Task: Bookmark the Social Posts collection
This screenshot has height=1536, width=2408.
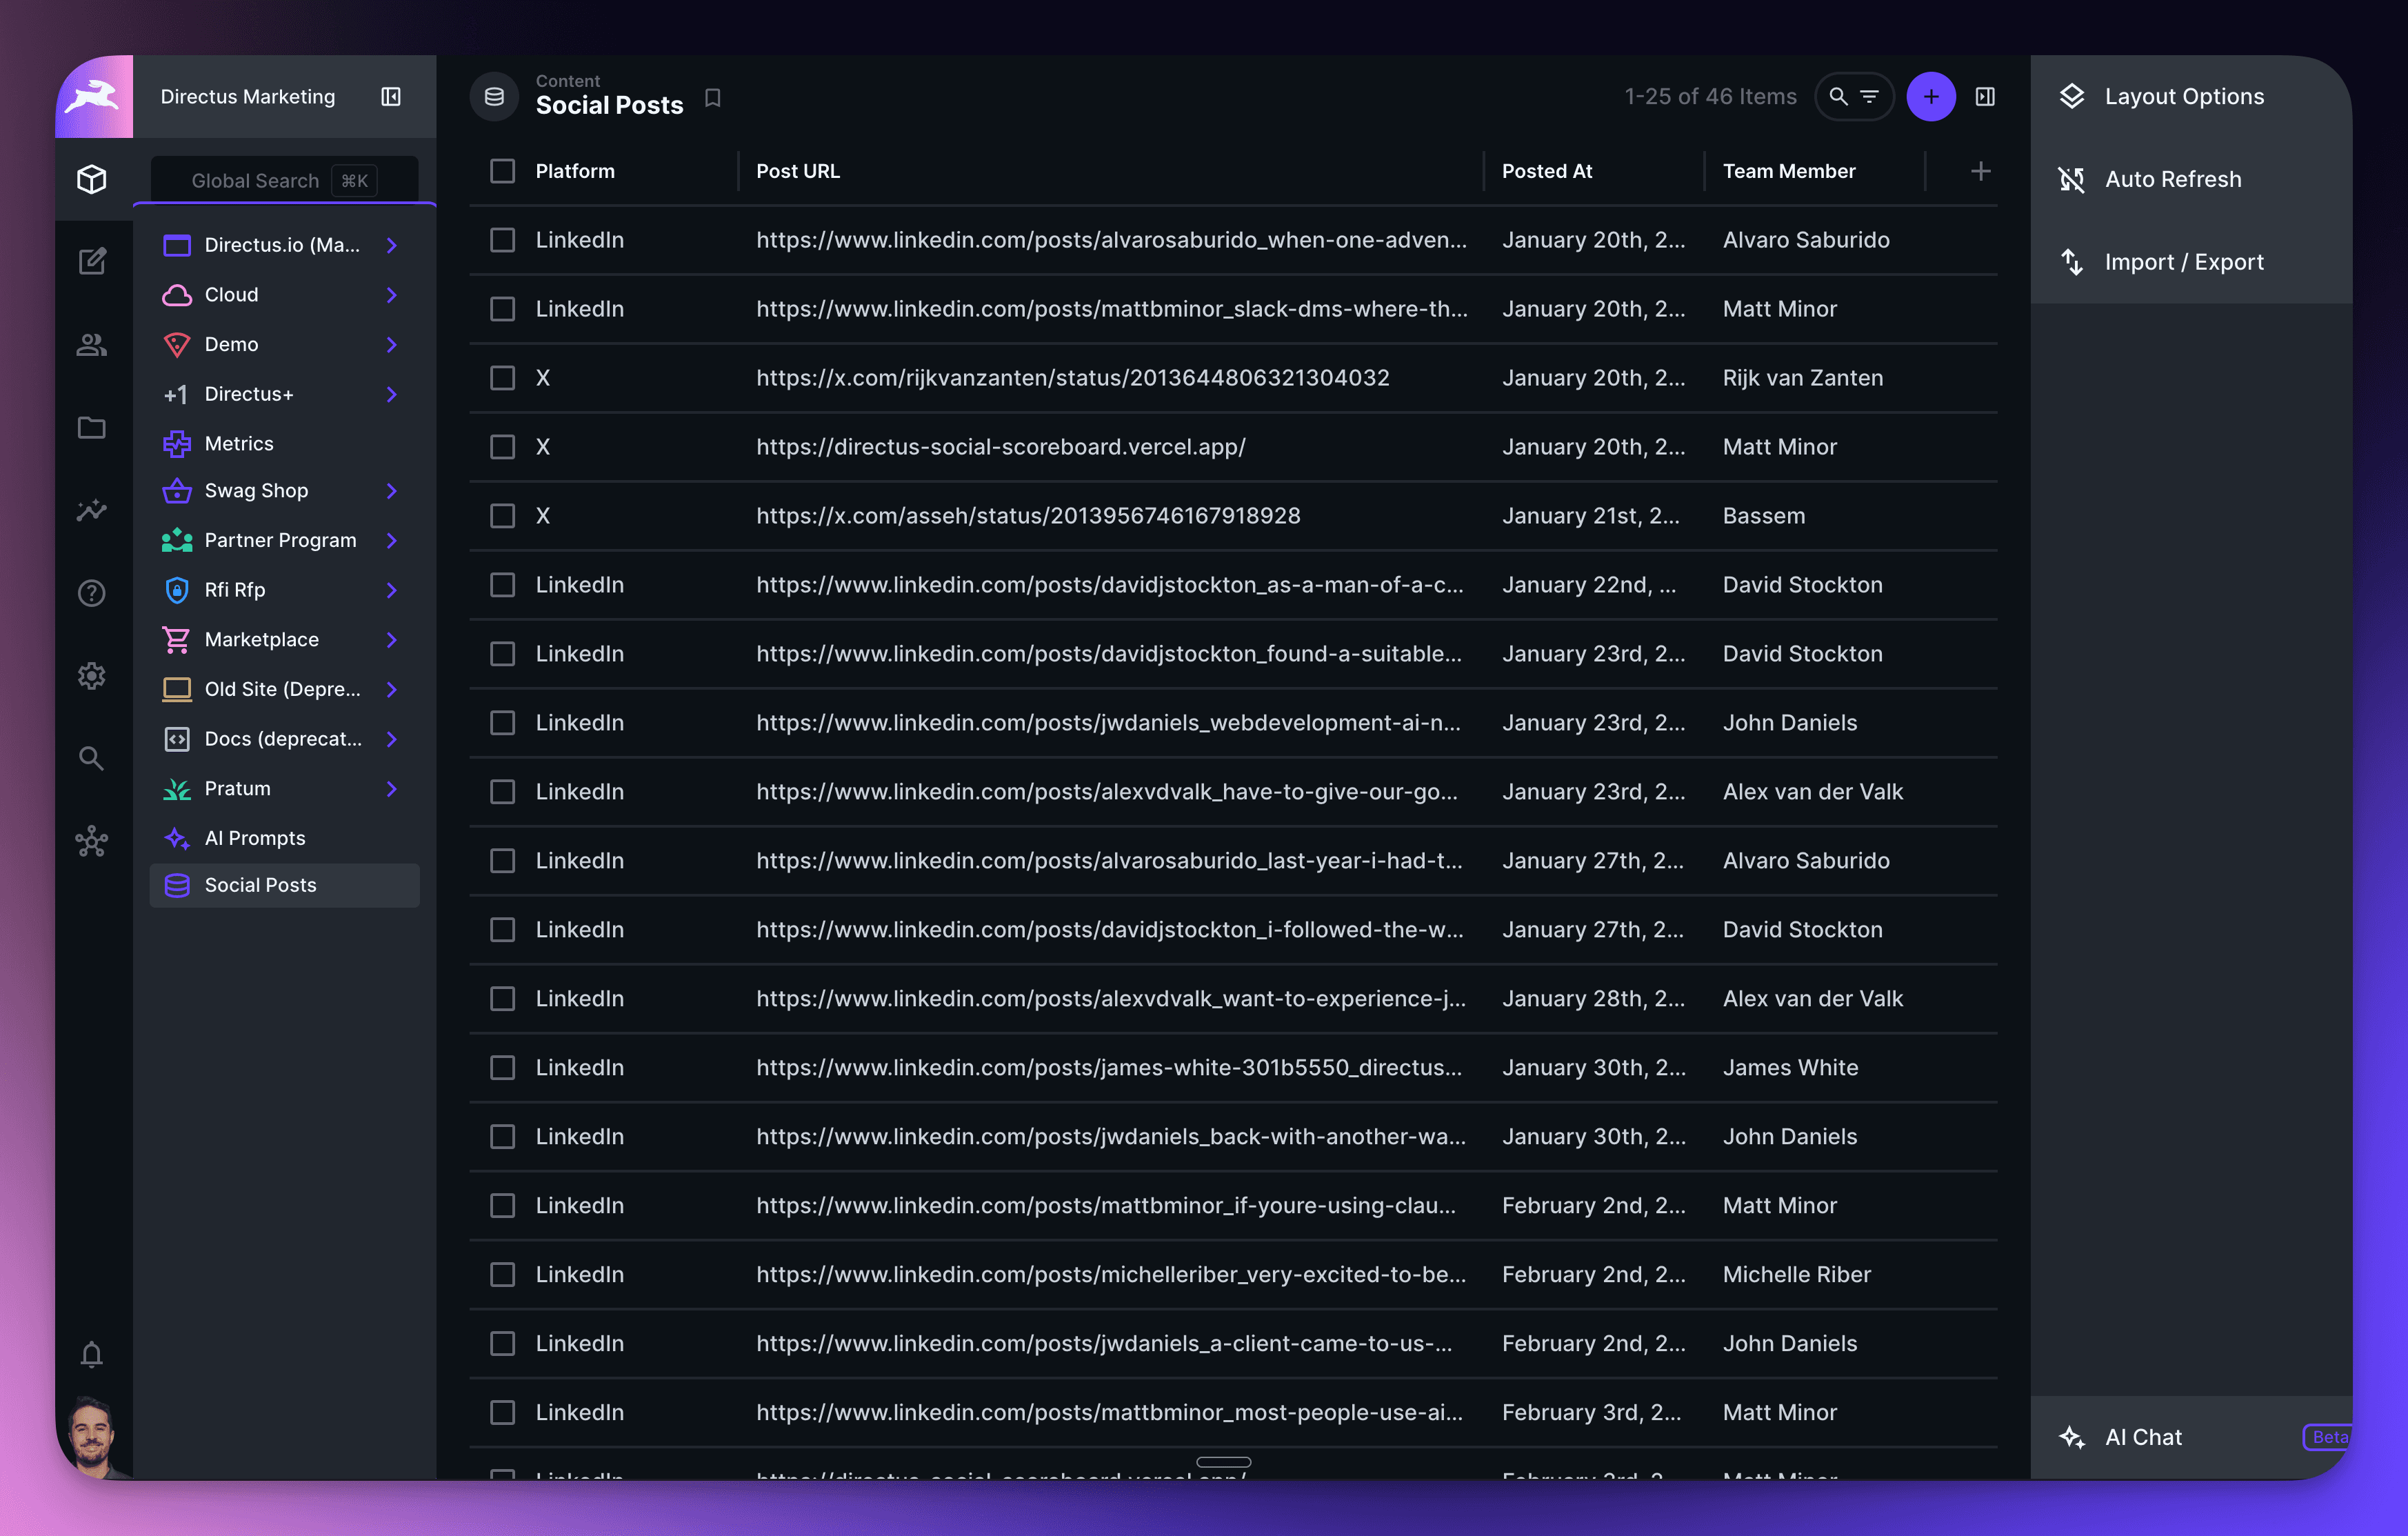Action: (713, 98)
